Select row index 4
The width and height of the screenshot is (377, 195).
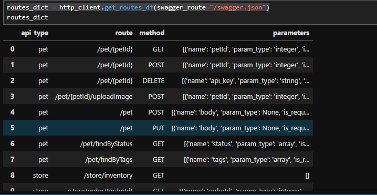pos(12,112)
